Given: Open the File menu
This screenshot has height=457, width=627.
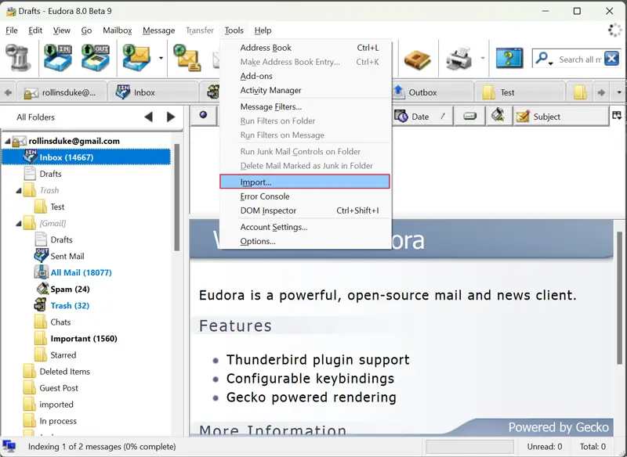Looking at the screenshot, I should pyautogui.click(x=12, y=31).
